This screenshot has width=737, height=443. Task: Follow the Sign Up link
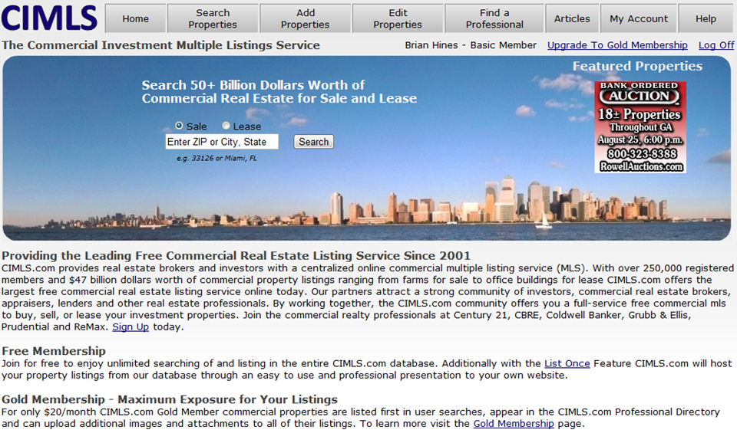[x=131, y=327]
